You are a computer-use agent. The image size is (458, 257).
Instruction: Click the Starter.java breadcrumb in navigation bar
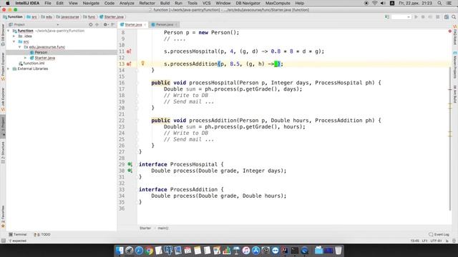coord(112,17)
